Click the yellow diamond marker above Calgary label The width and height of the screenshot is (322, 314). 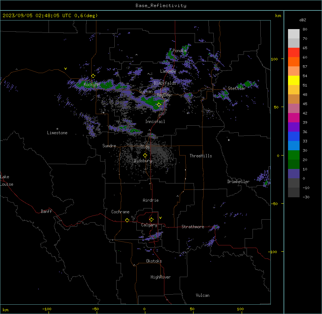(151, 220)
